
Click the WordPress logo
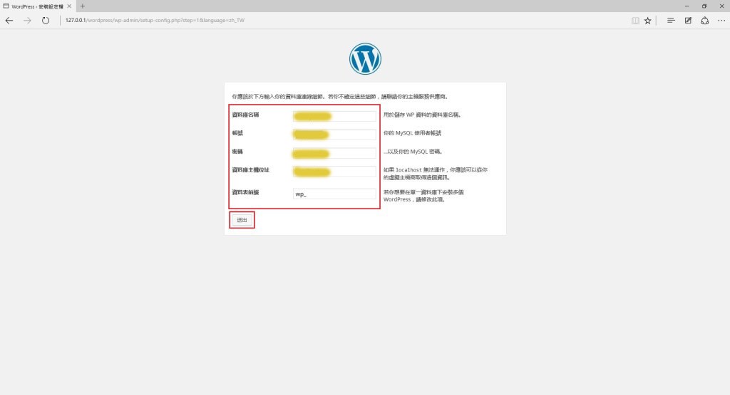pos(365,59)
